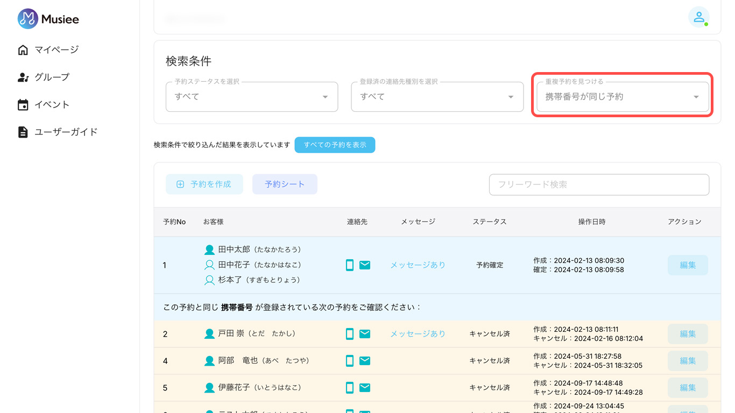Open メッセージあり link for reservation 2
The height and width of the screenshot is (413, 735).
(x=418, y=334)
